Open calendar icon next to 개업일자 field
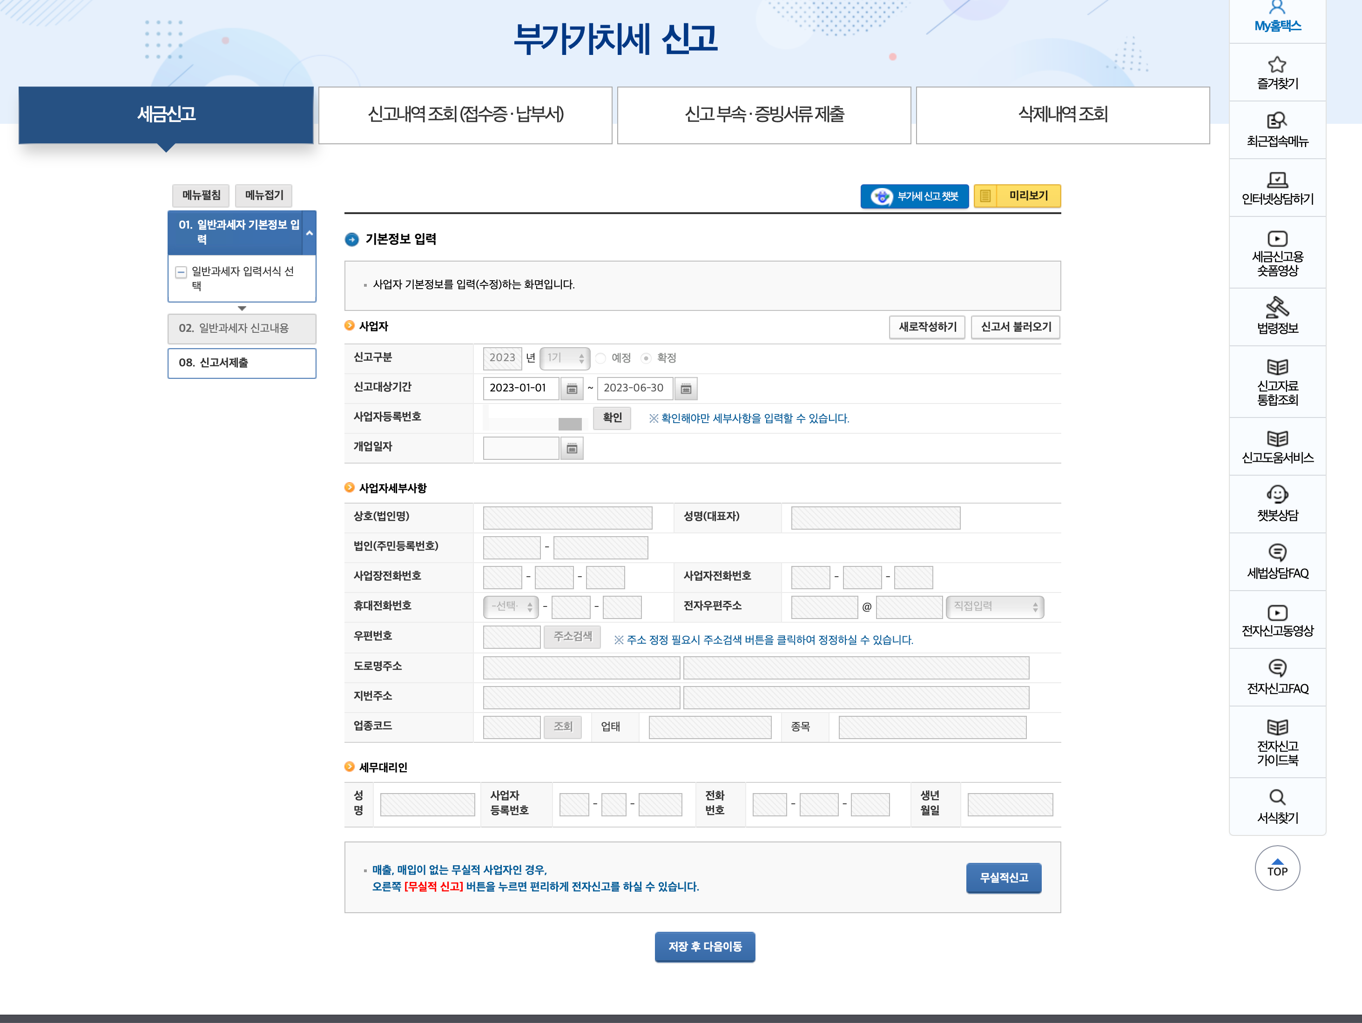The width and height of the screenshot is (1362, 1023). (x=572, y=449)
